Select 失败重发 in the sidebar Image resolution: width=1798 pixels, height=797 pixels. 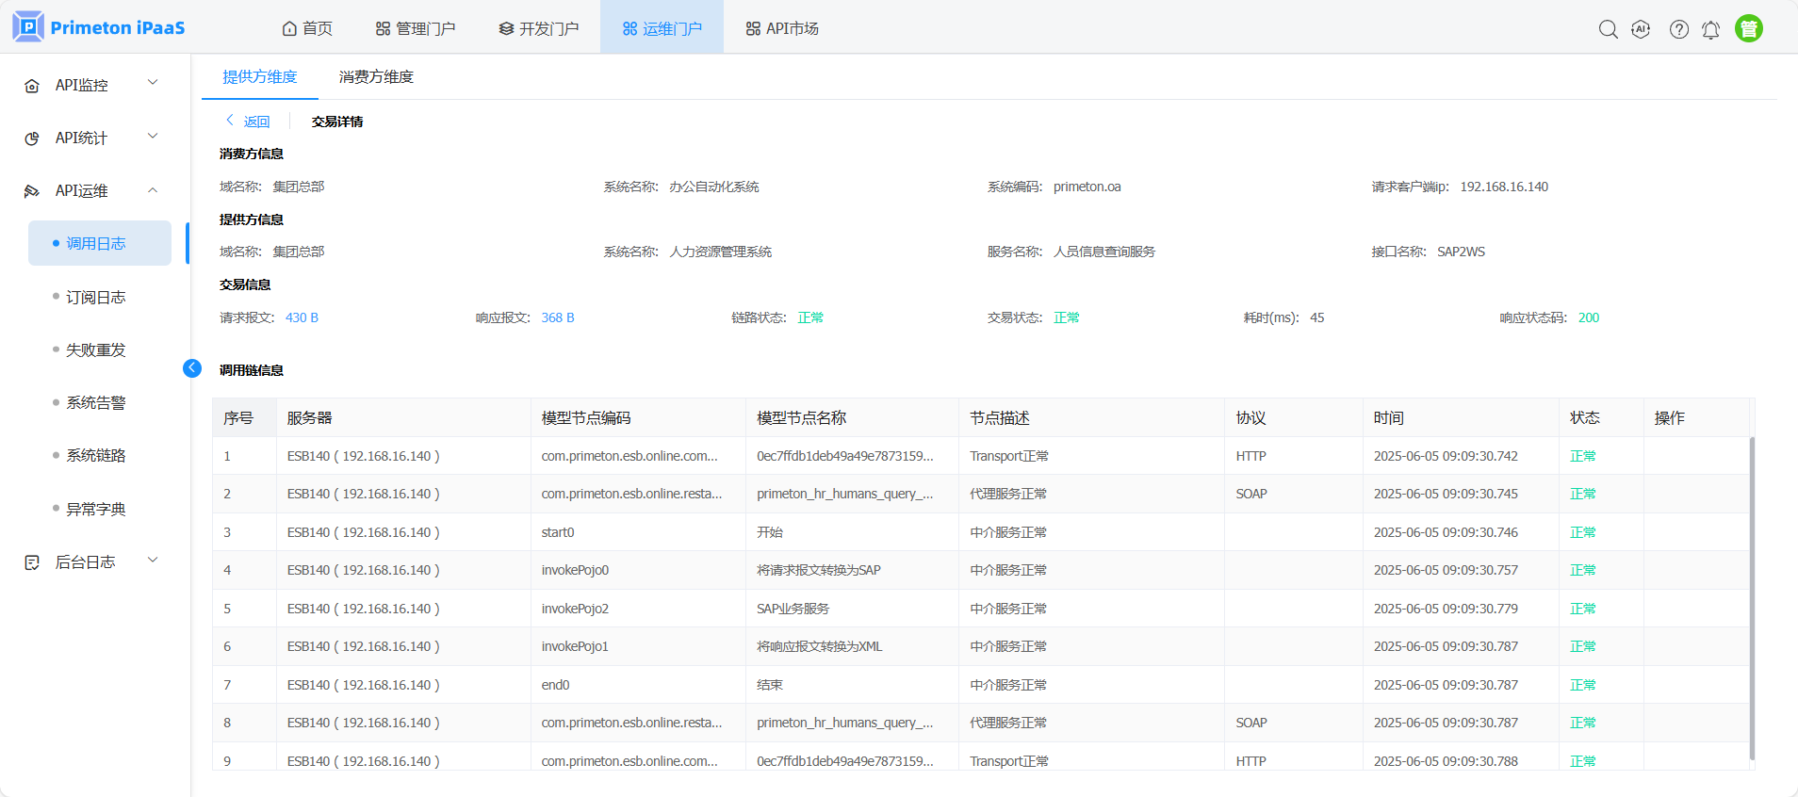click(95, 350)
